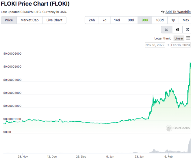Click the $0.00006000 axis label
Image resolution: width=191 pixels, height=159 pixels.
point(12,54)
